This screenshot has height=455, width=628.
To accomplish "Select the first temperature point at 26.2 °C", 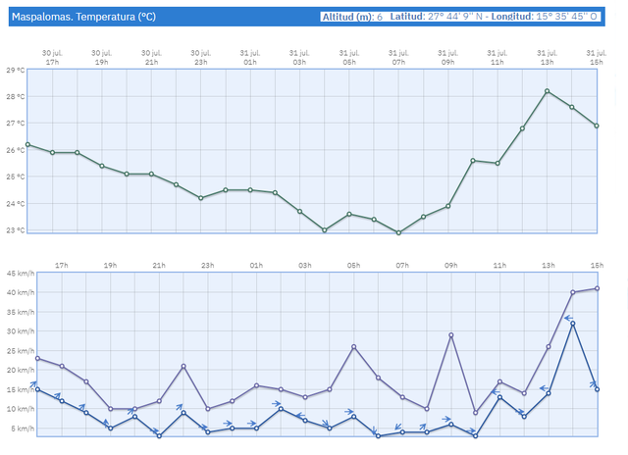I will click(x=27, y=144).
